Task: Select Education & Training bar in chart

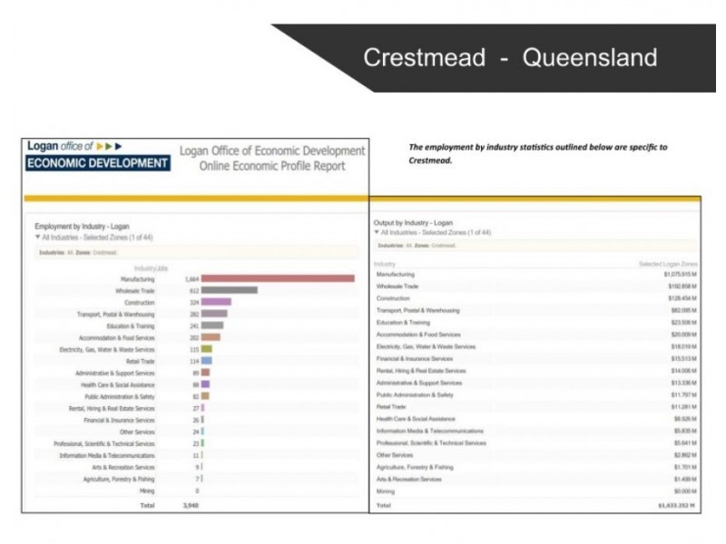Action: 212,325
